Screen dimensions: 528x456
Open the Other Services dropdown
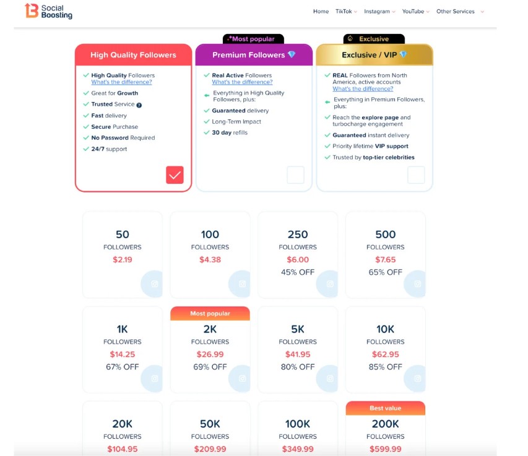pyautogui.click(x=459, y=11)
